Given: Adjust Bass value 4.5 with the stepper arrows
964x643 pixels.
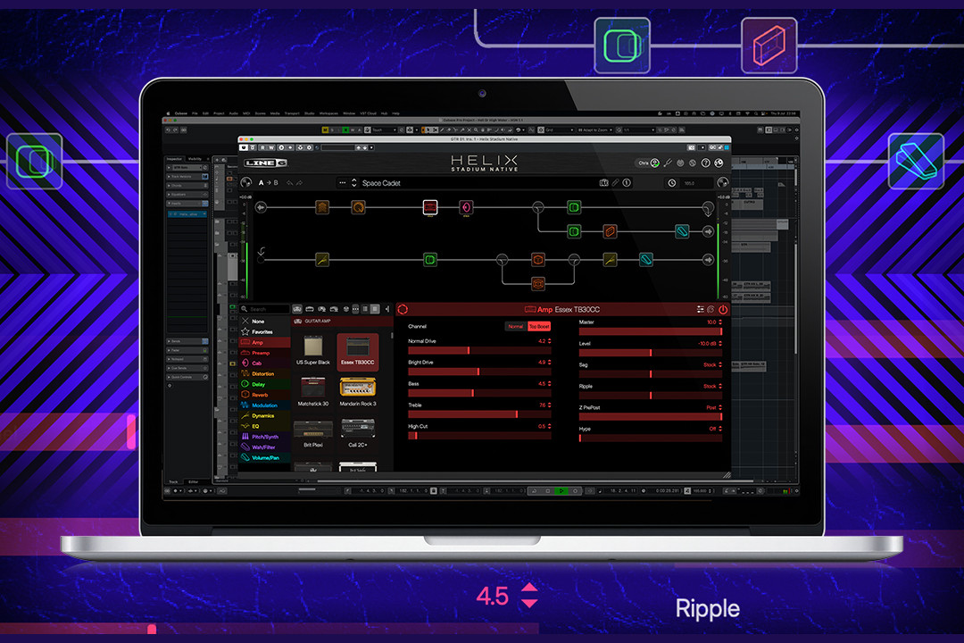Looking at the screenshot, I should pos(549,383).
